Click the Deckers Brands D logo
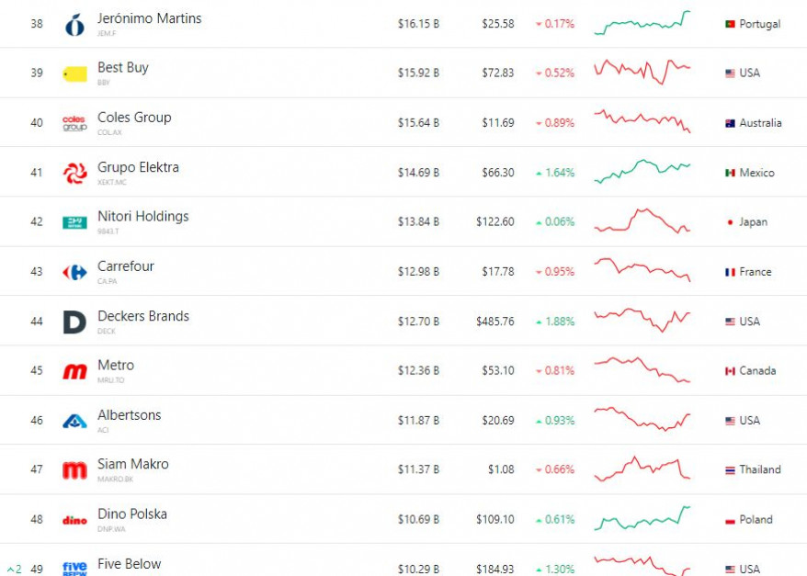Screen dimensions: 807x576 click(74, 322)
